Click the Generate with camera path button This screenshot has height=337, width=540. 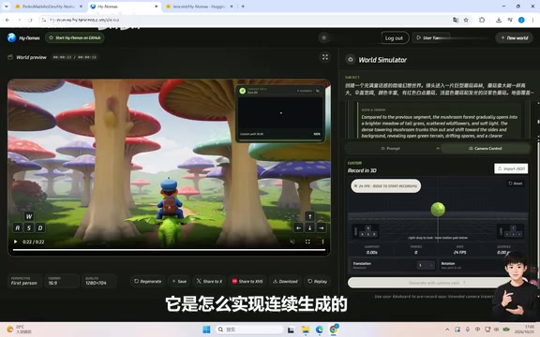pyautogui.click(x=437, y=283)
